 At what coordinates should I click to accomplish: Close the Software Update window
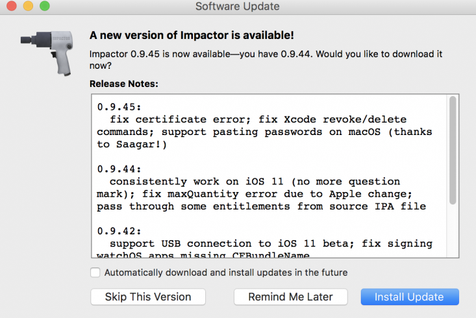point(12,6)
